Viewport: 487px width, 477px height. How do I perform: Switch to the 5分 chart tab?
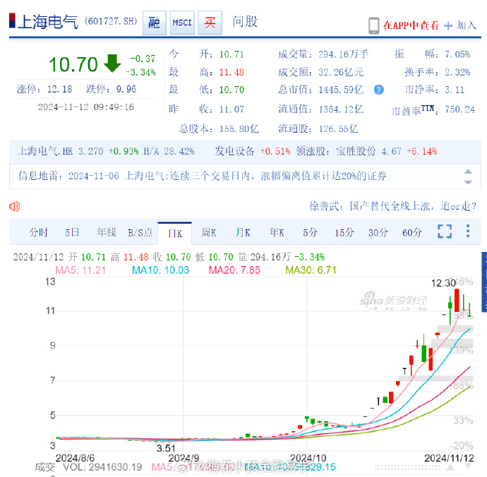[x=311, y=232]
